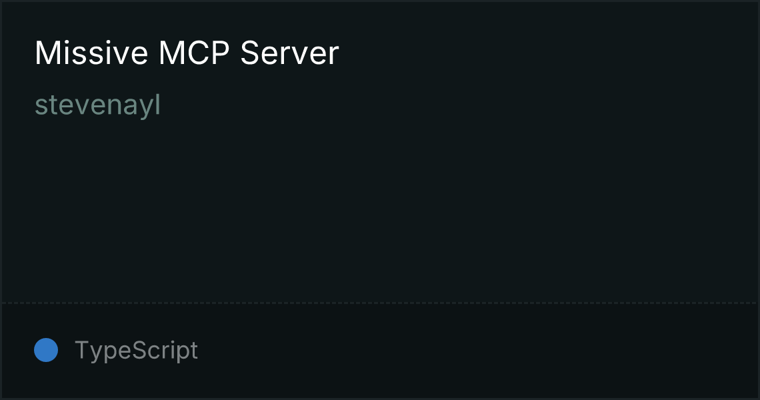Click the word Server in the heading
This screenshot has width=760, height=400.
(289, 53)
